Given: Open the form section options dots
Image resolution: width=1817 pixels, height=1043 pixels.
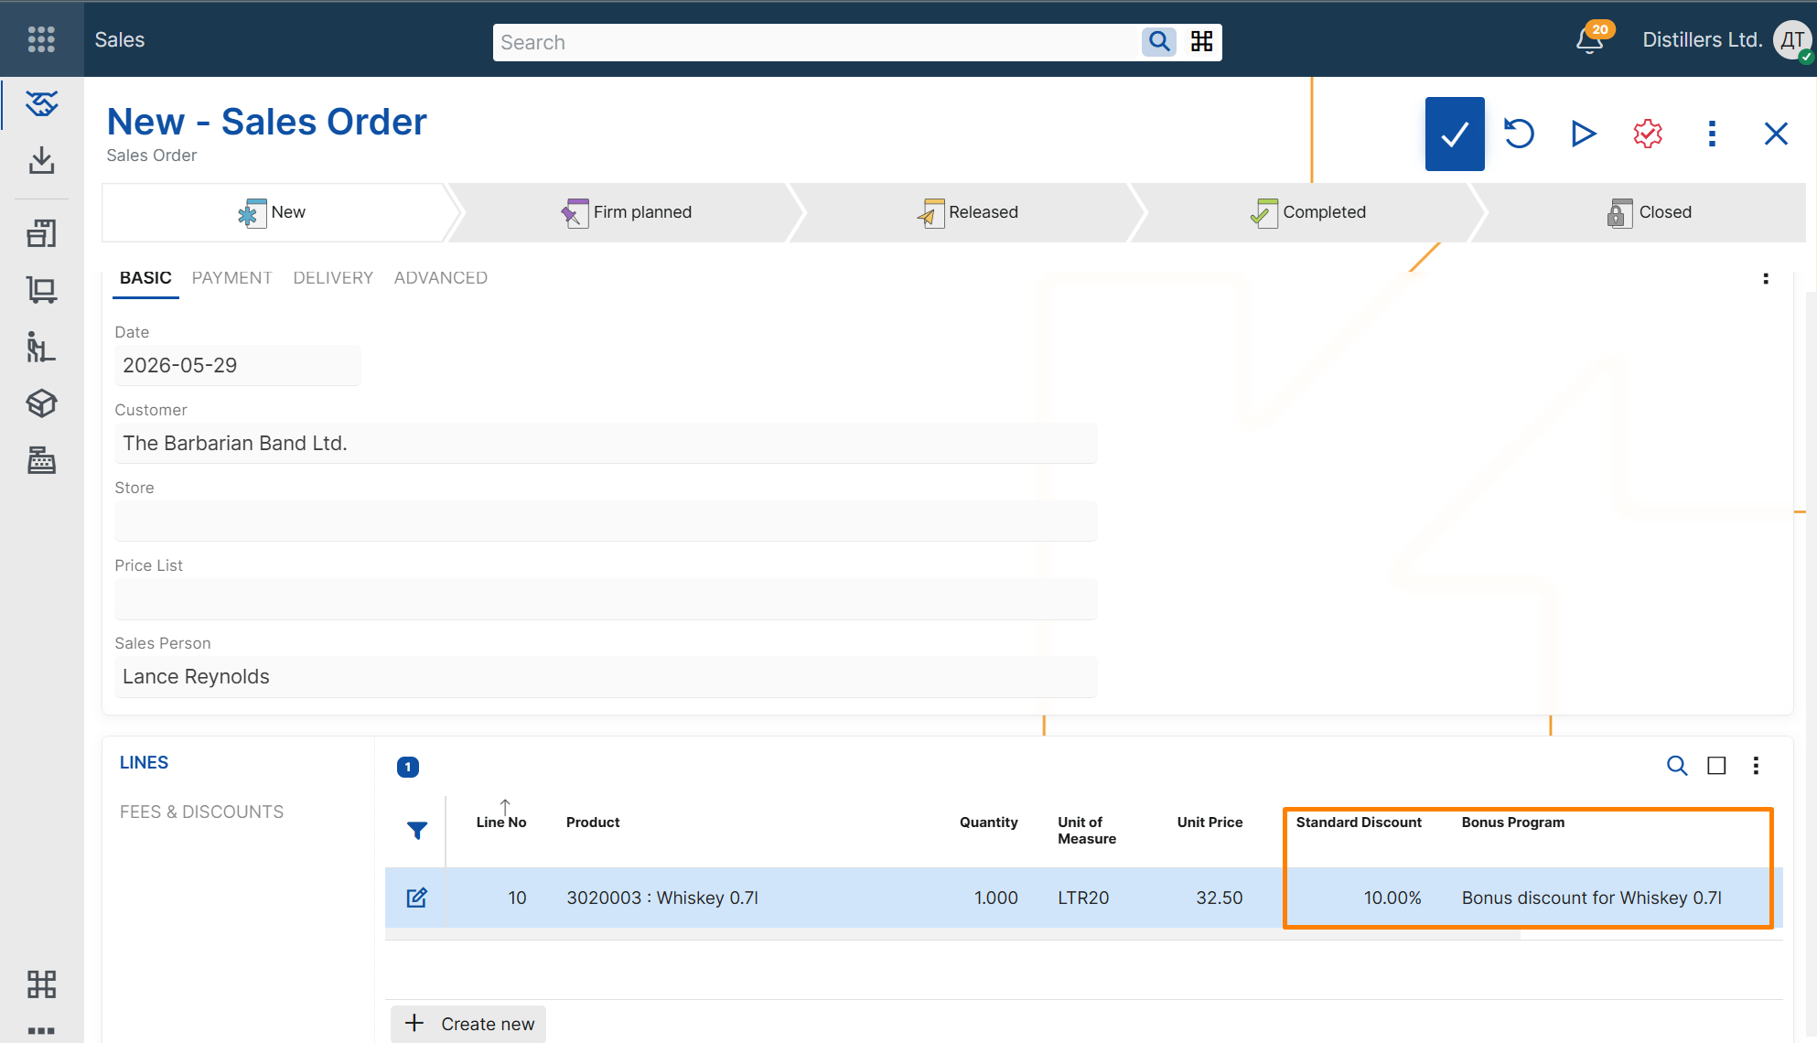Looking at the screenshot, I should point(1765,279).
